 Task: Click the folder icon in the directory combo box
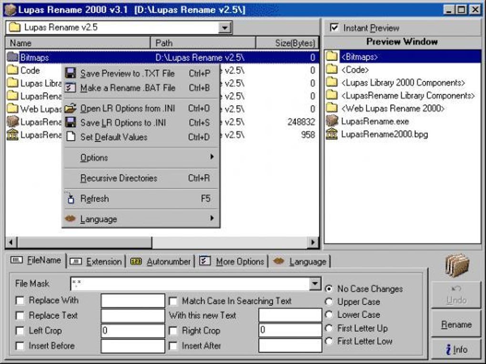pos(14,27)
